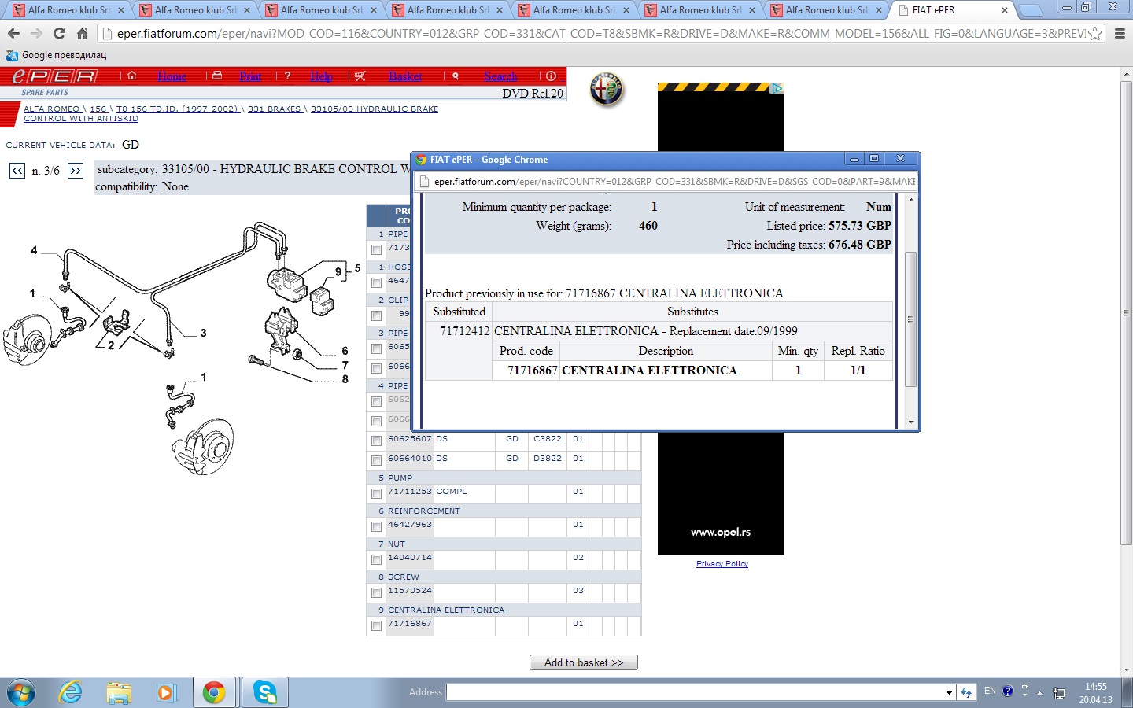
Task: Click the shopping cart icon in ePER toolbar
Action: [x=360, y=76]
